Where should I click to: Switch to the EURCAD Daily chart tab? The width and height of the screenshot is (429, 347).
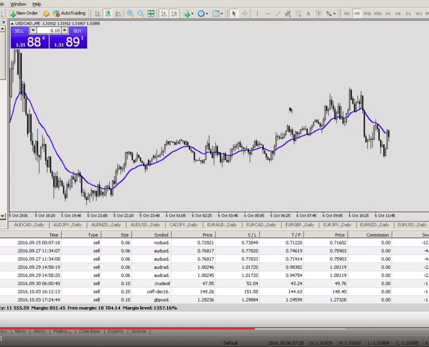(x=261, y=225)
